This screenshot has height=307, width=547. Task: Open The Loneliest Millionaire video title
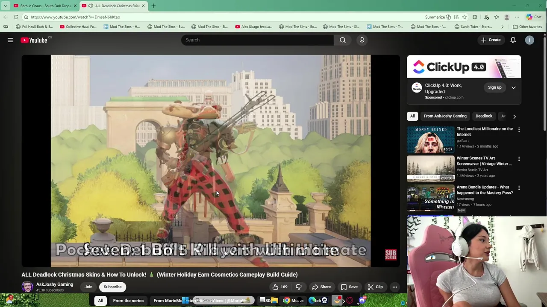[x=485, y=131]
